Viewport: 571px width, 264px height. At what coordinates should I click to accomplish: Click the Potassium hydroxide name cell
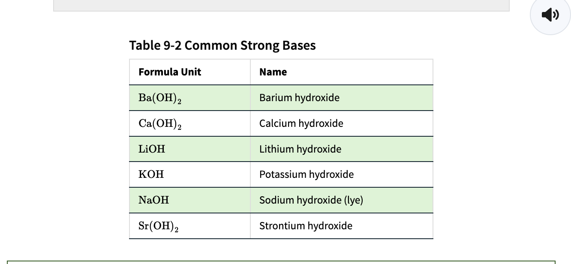pos(342,174)
